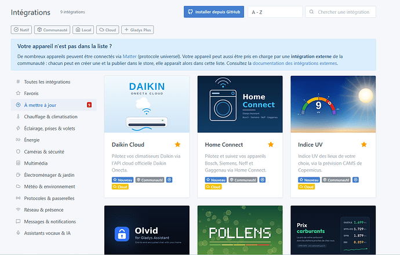
Task: Click the red update count badge
Action: [89, 105]
